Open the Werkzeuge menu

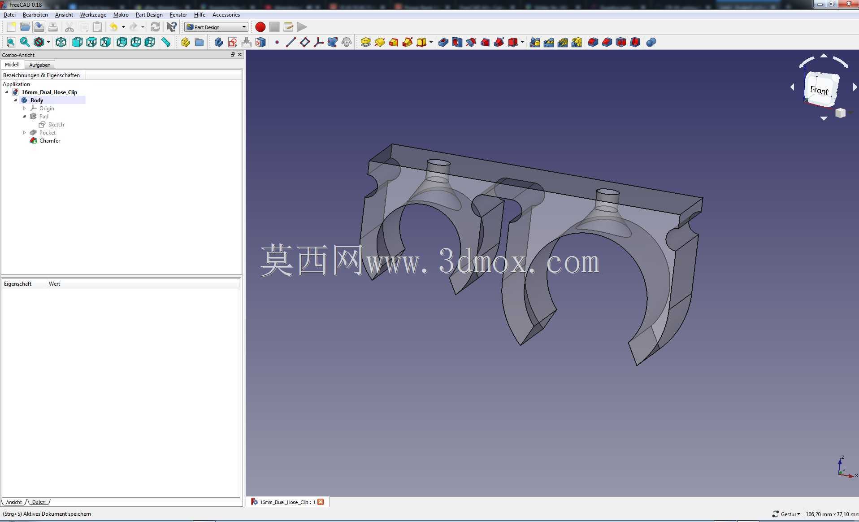(93, 15)
